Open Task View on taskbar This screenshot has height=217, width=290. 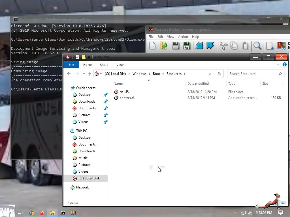coord(20,213)
